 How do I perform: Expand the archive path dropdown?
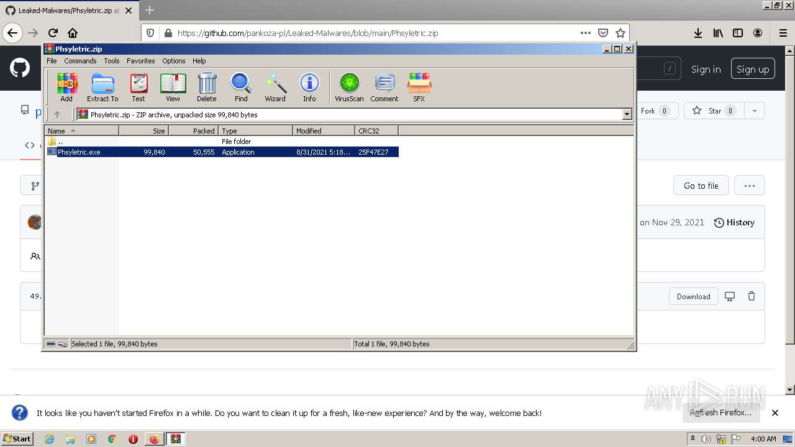(x=627, y=114)
